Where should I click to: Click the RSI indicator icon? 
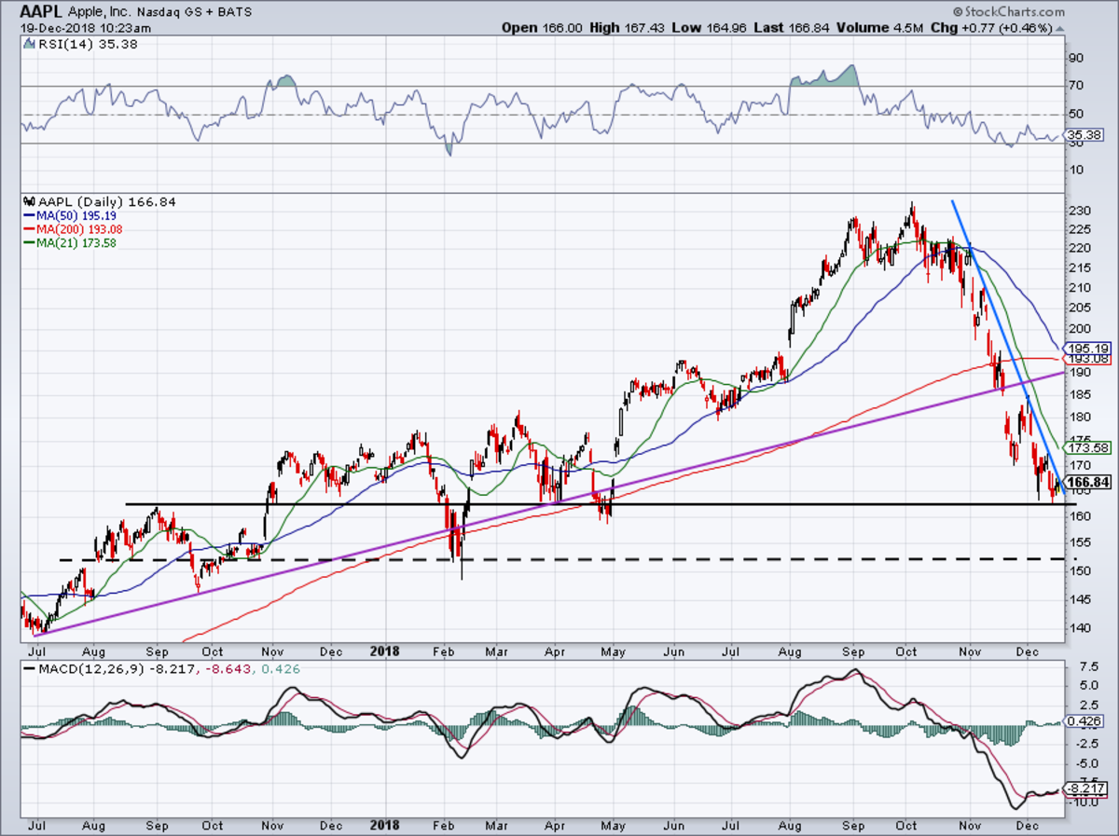point(29,43)
